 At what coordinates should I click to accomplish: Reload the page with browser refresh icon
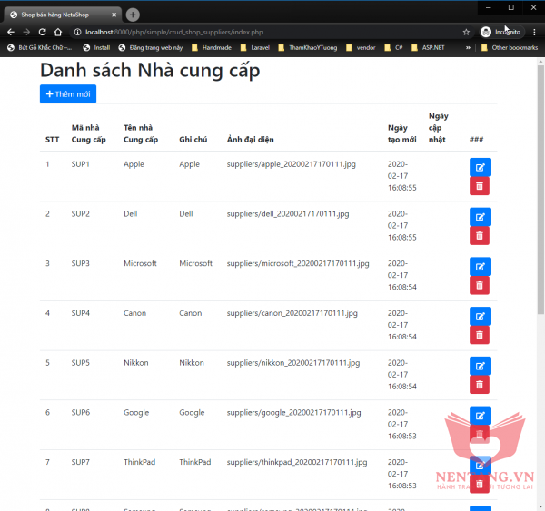[x=42, y=32]
